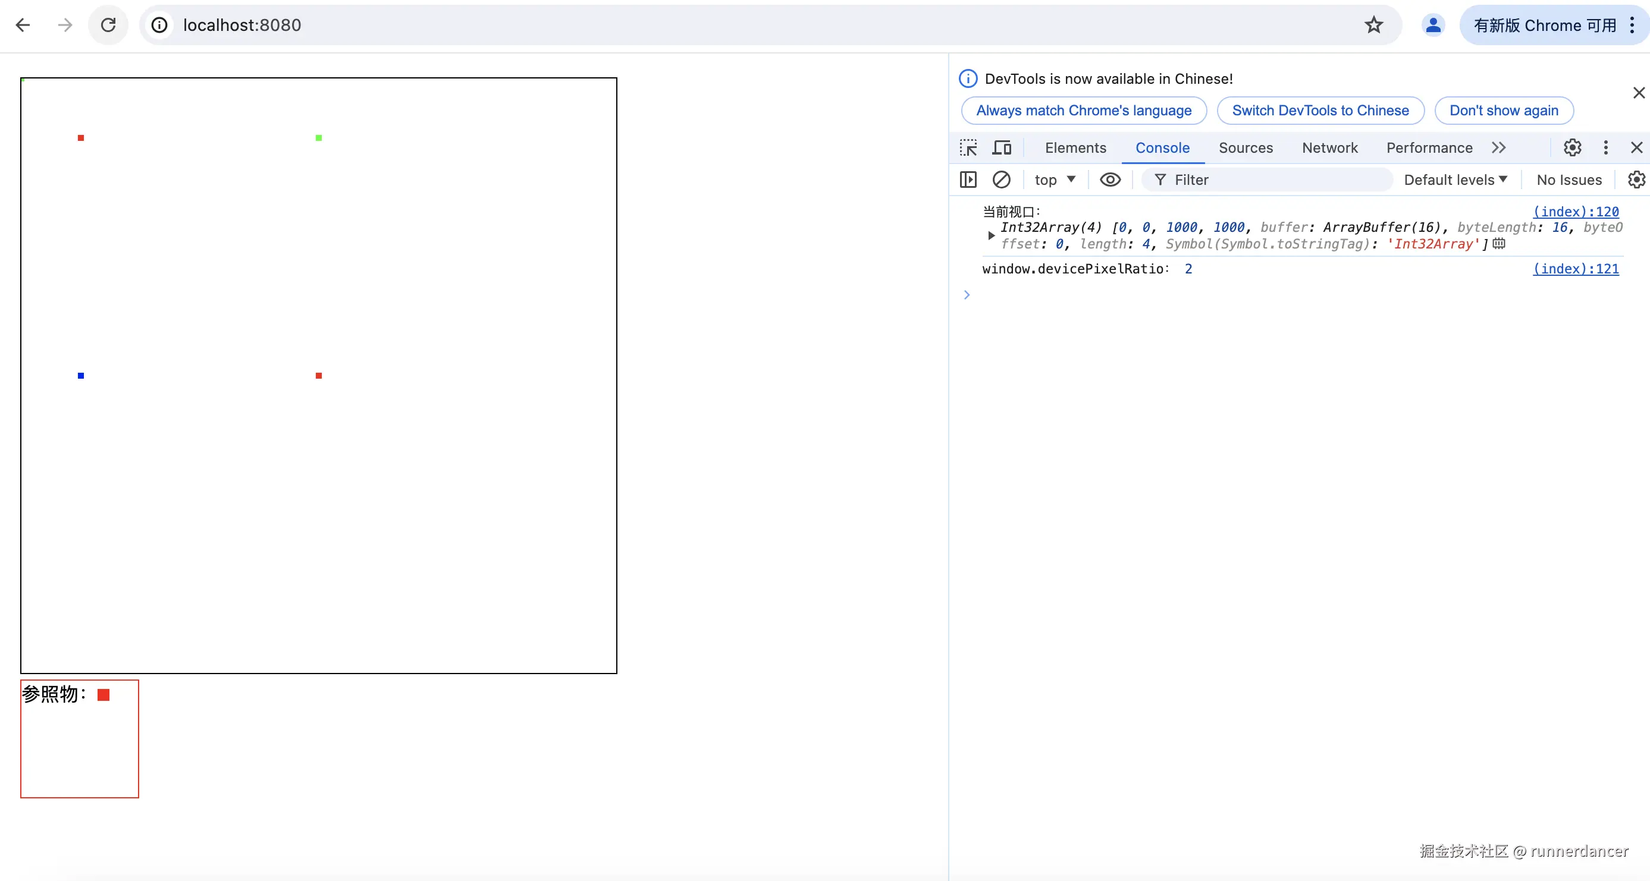1650x881 pixels.
Task: Toggle the device toolbar icon
Action: pos(1002,148)
